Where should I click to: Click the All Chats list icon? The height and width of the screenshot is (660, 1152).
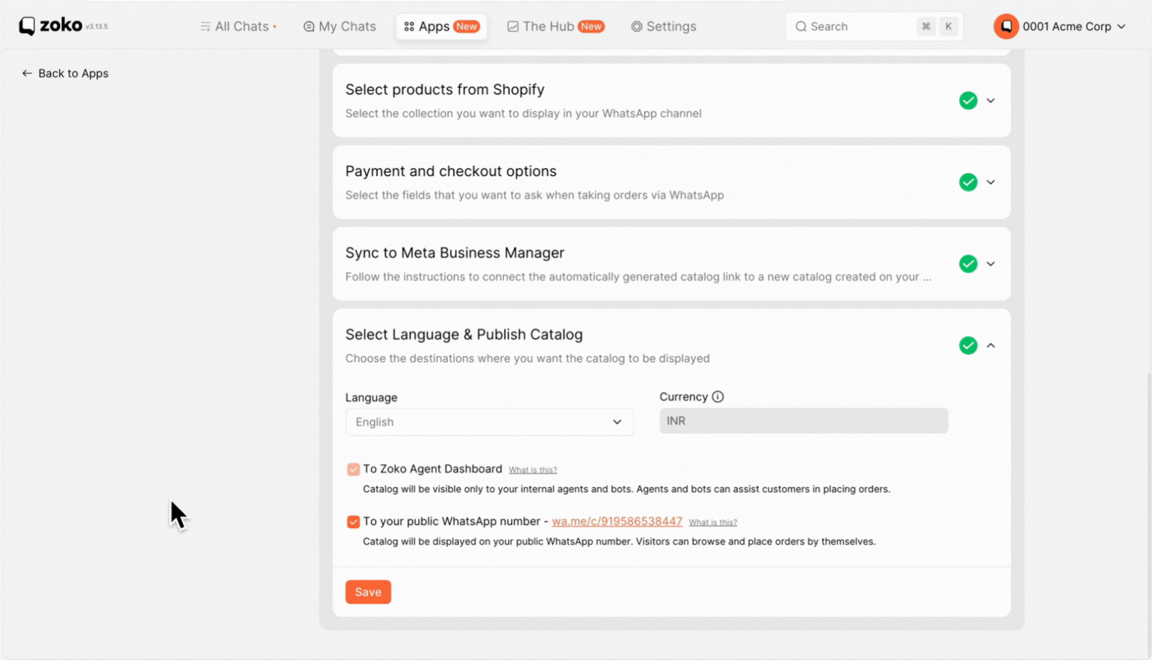[x=205, y=26]
